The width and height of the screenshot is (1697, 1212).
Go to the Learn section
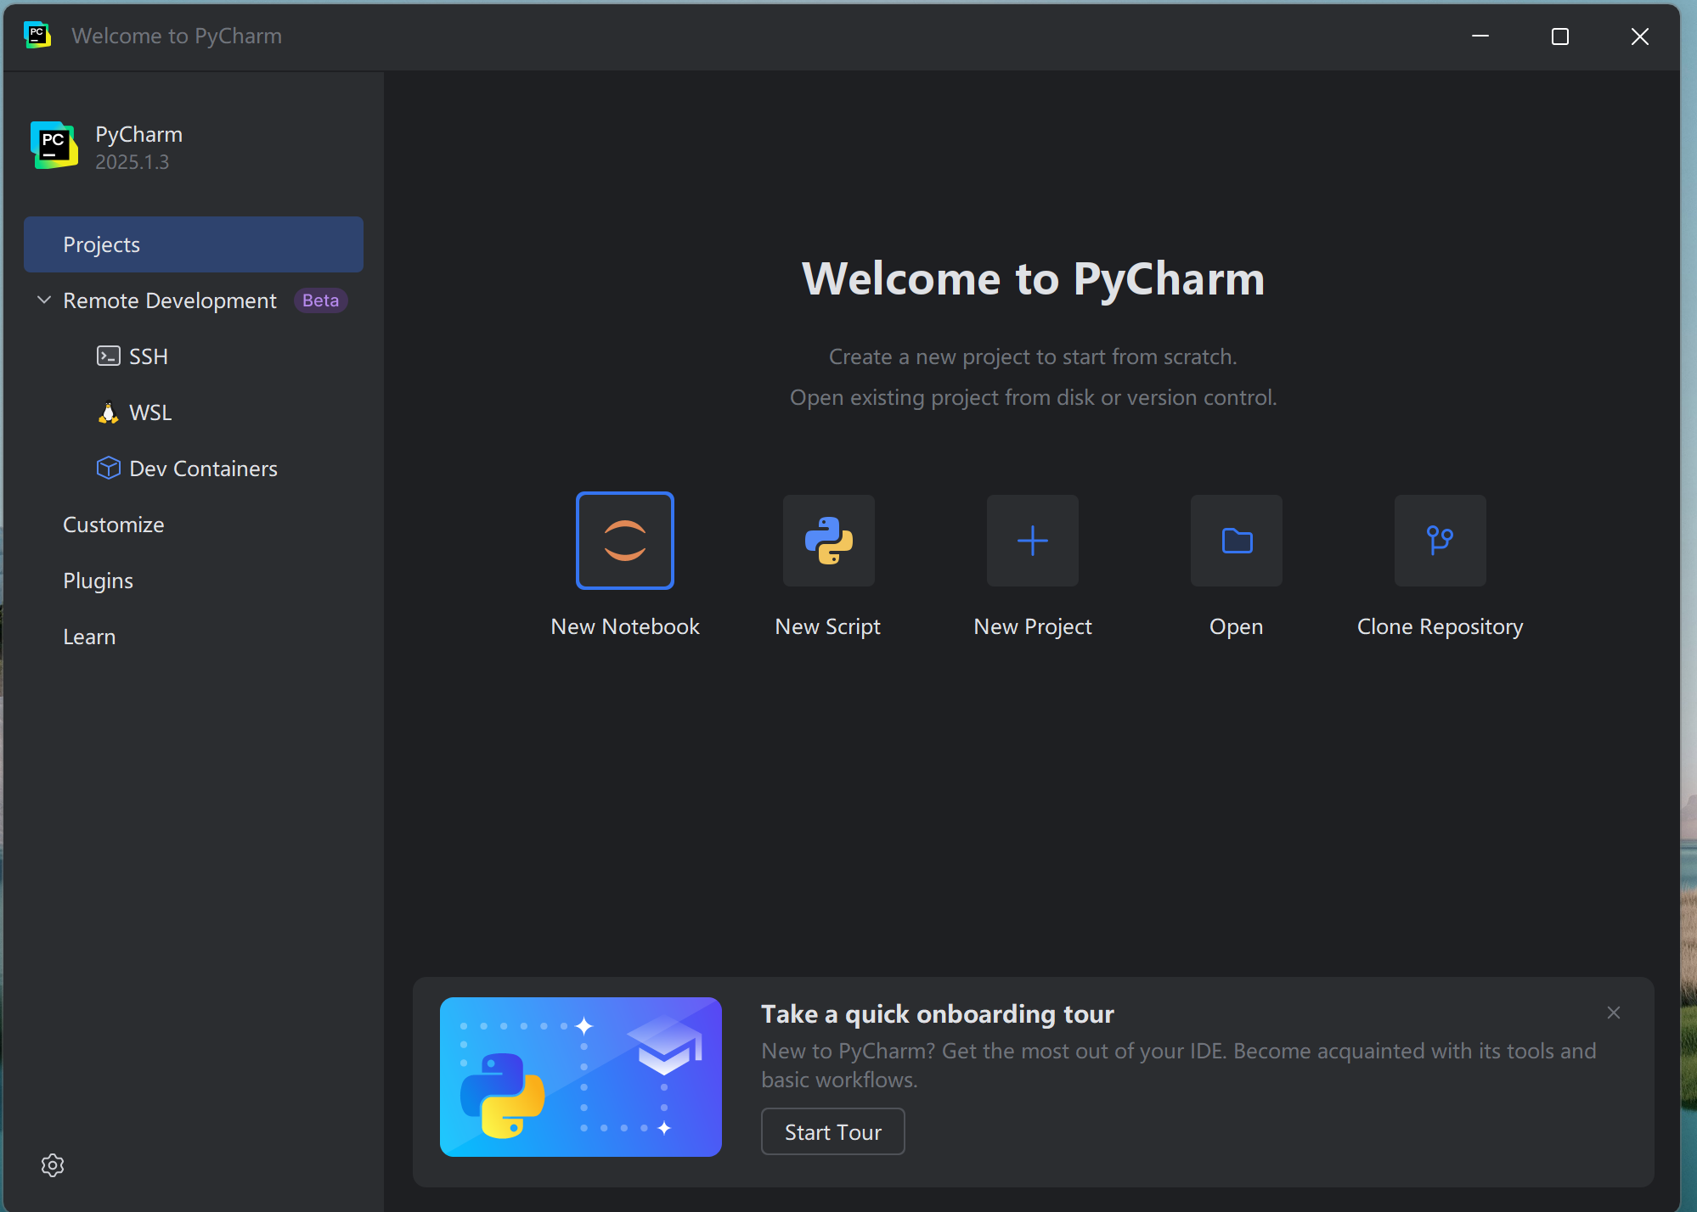pyautogui.click(x=89, y=636)
